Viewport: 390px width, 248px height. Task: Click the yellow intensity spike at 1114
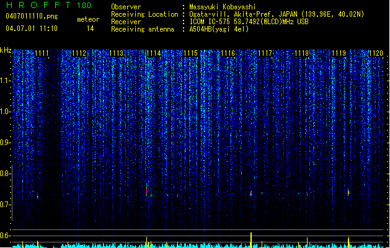[147, 242]
